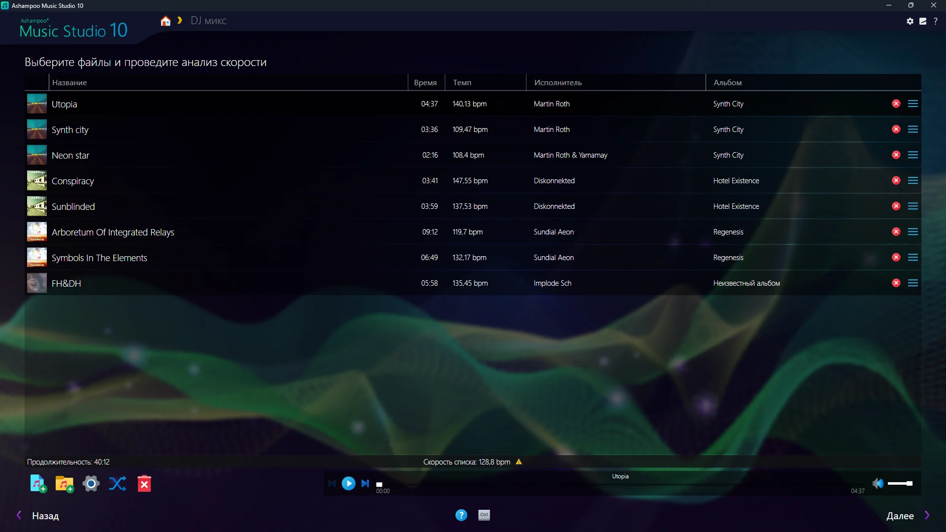
Task: Click drag handle of Sunblinded row
Action: click(913, 206)
